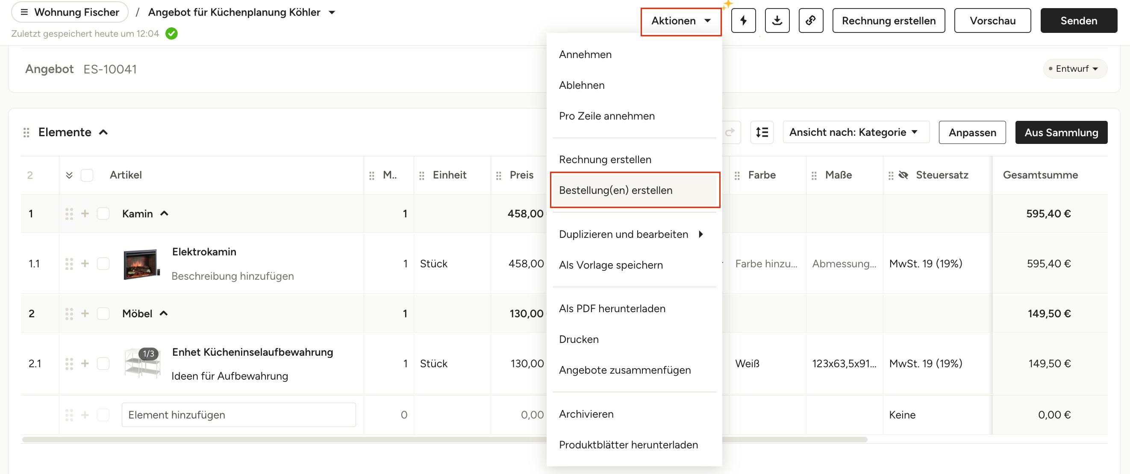
Task: Click the lightning bolt automation icon
Action: pyautogui.click(x=743, y=20)
